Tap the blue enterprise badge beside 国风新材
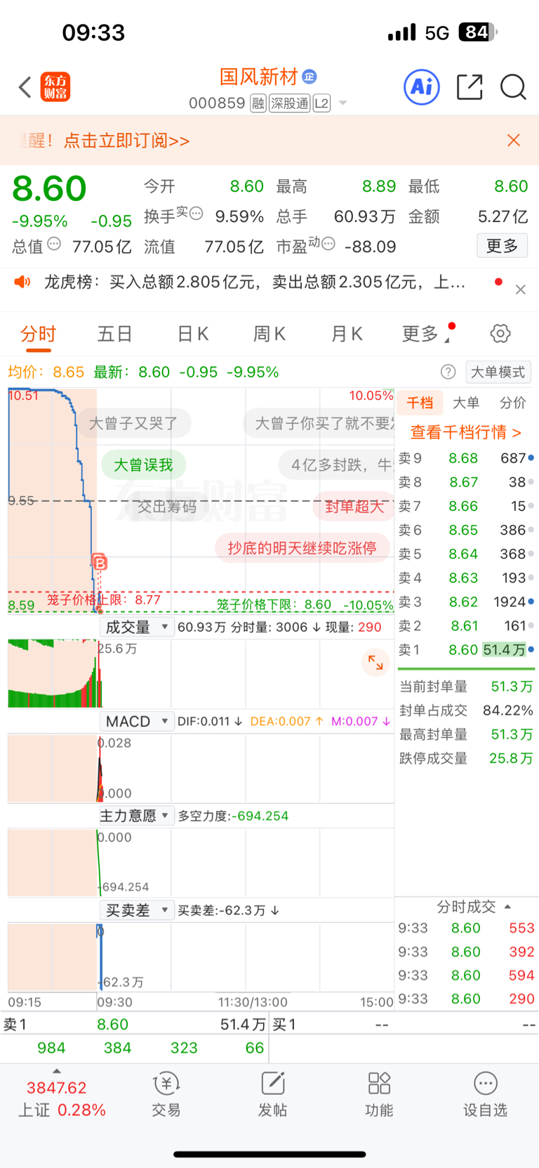This screenshot has height=1168, width=539. click(310, 77)
